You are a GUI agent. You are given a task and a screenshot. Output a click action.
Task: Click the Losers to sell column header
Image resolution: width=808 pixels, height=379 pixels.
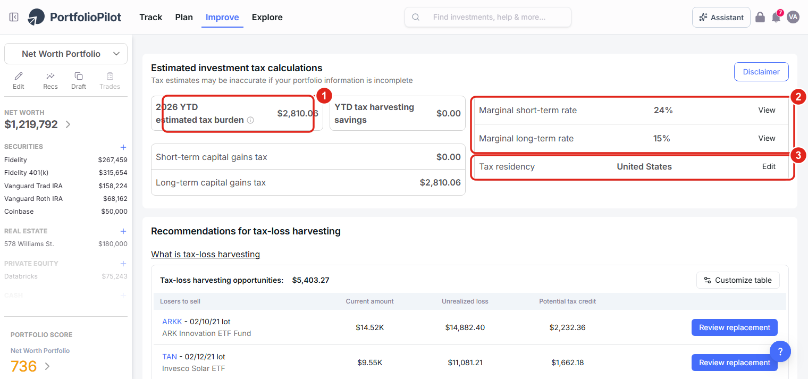[180, 301]
